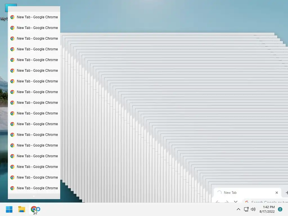Close the New Tab tab with its X
This screenshot has height=216, width=288.
coord(277,192)
